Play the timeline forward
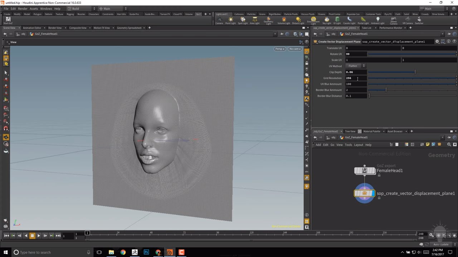 click(x=39, y=236)
